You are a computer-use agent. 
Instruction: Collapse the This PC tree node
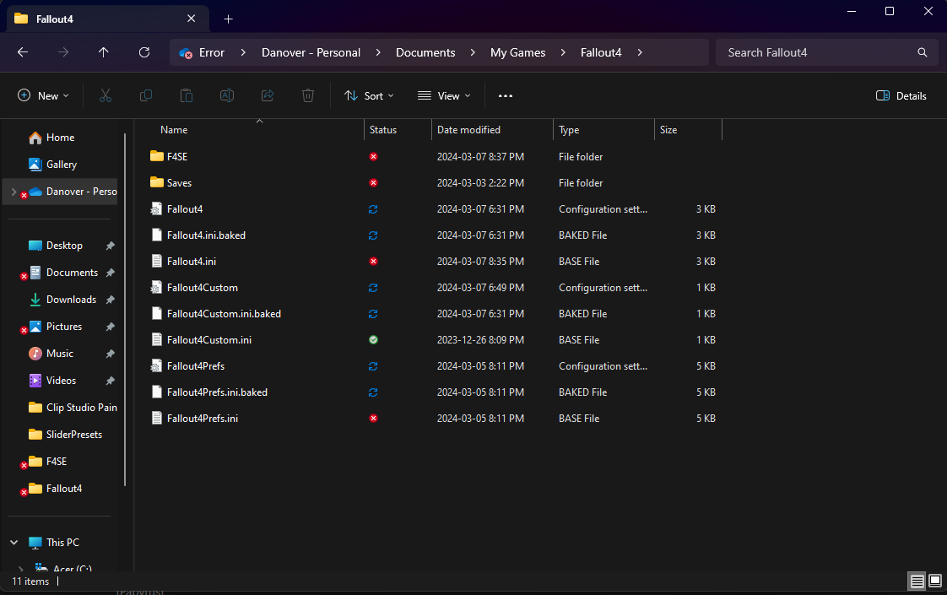pyautogui.click(x=14, y=543)
